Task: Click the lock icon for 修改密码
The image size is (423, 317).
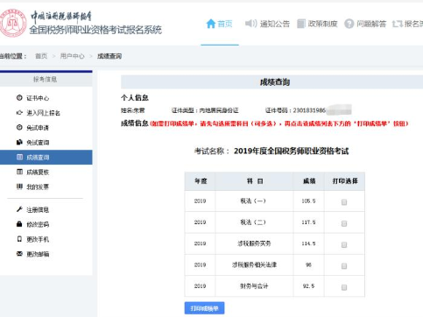Action: 19,224
